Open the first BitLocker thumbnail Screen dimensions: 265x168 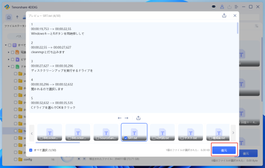[50, 132]
